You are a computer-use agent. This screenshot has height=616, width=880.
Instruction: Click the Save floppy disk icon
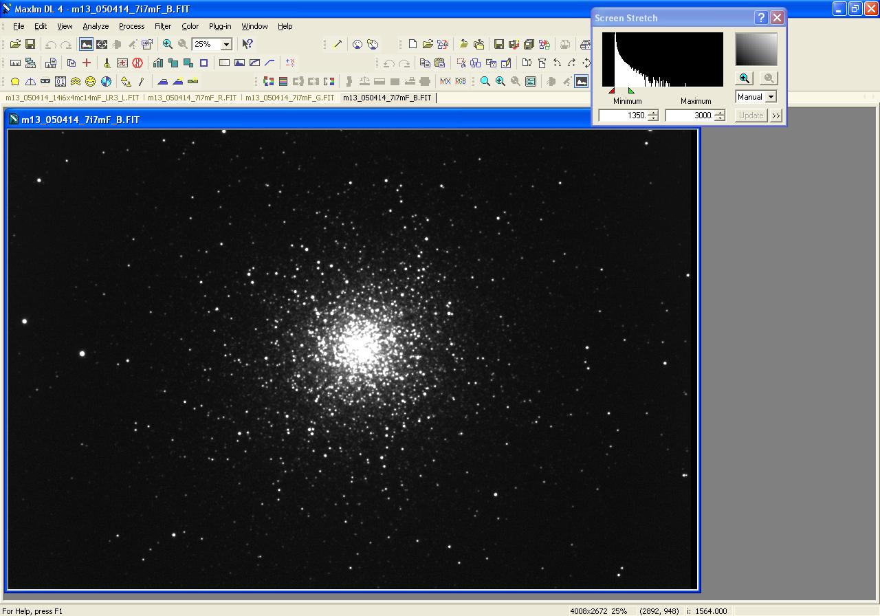coord(30,44)
